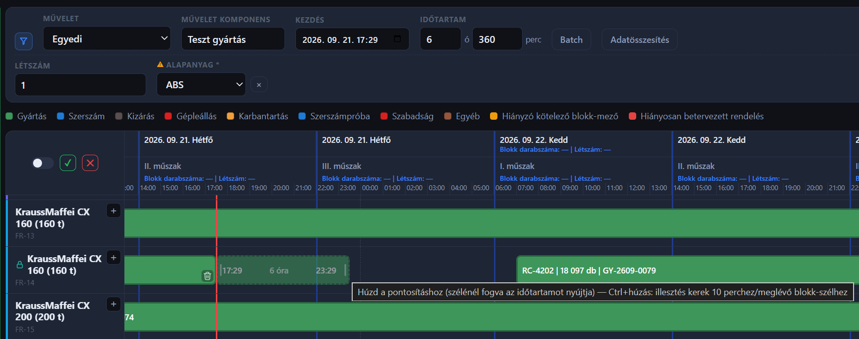859x339 pixels.
Task: Select the KraussMaffei CX 200 machine name
Action: point(52,311)
